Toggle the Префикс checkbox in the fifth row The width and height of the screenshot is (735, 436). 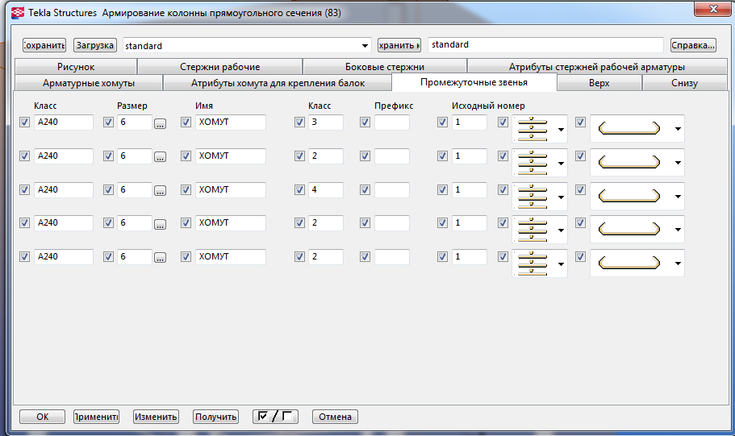[365, 257]
